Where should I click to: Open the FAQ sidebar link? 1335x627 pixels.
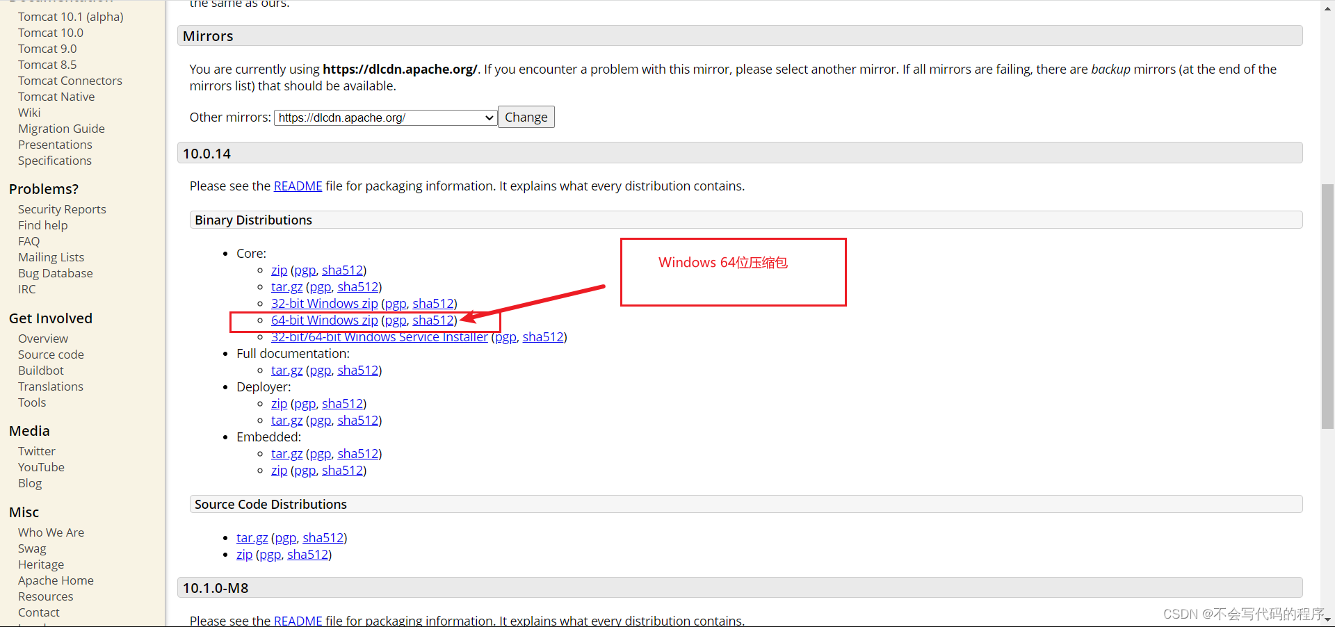pos(29,241)
